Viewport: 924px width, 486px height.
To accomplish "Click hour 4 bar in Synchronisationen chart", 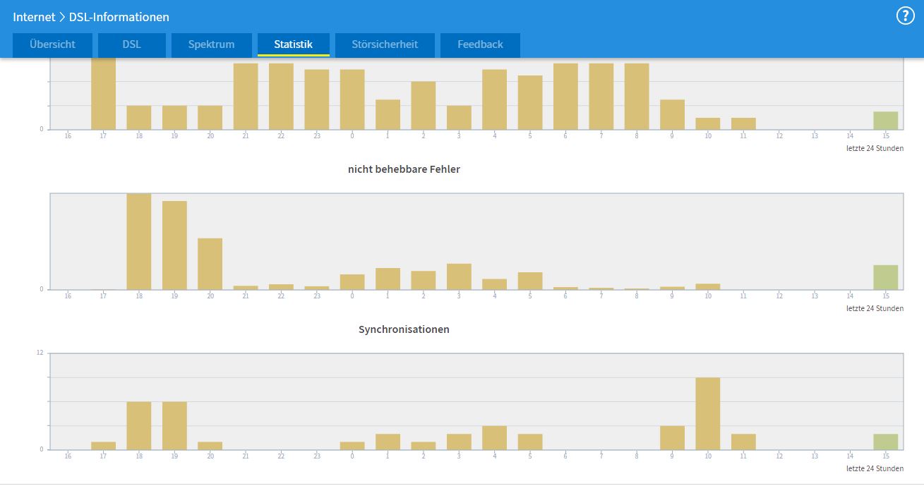I will point(494,437).
